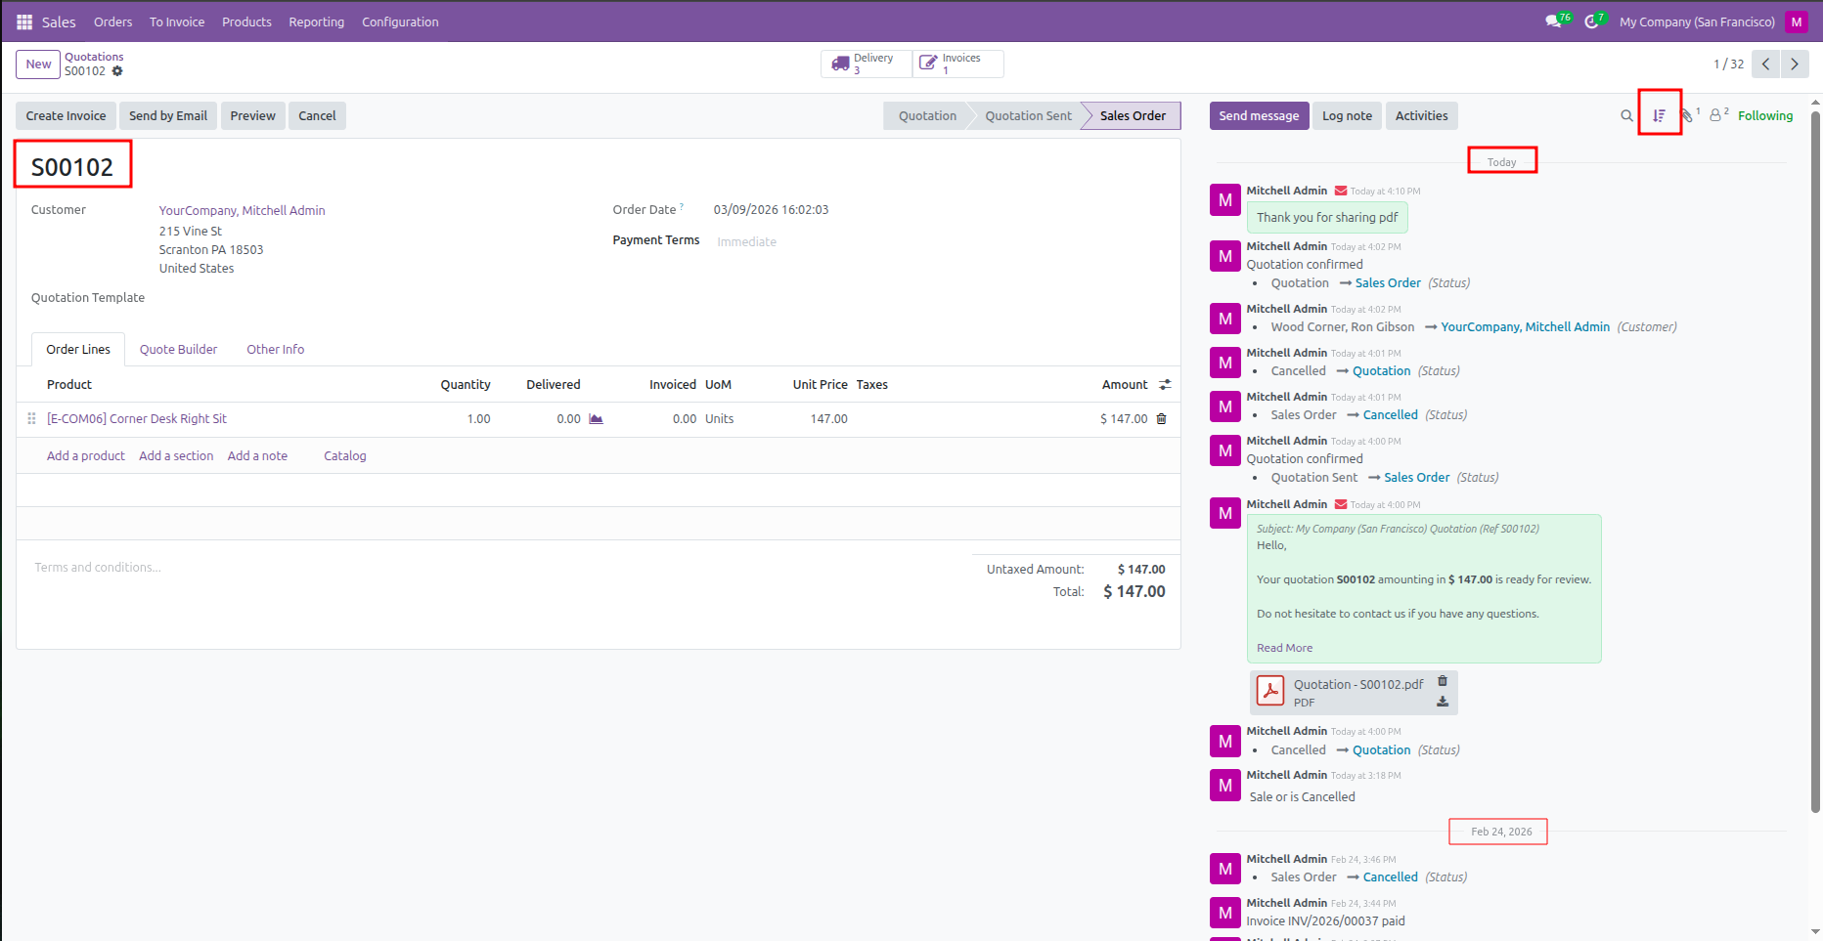
Task: Click the Add a product link
Action: tap(86, 456)
